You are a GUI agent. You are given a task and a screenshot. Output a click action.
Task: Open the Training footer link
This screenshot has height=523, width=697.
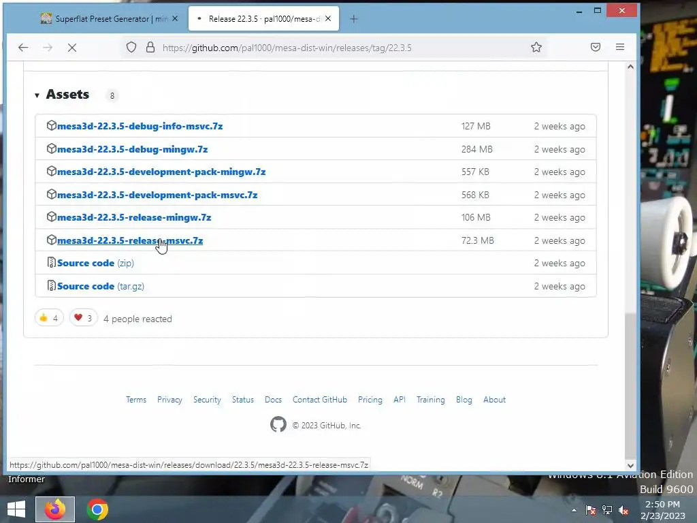430,399
